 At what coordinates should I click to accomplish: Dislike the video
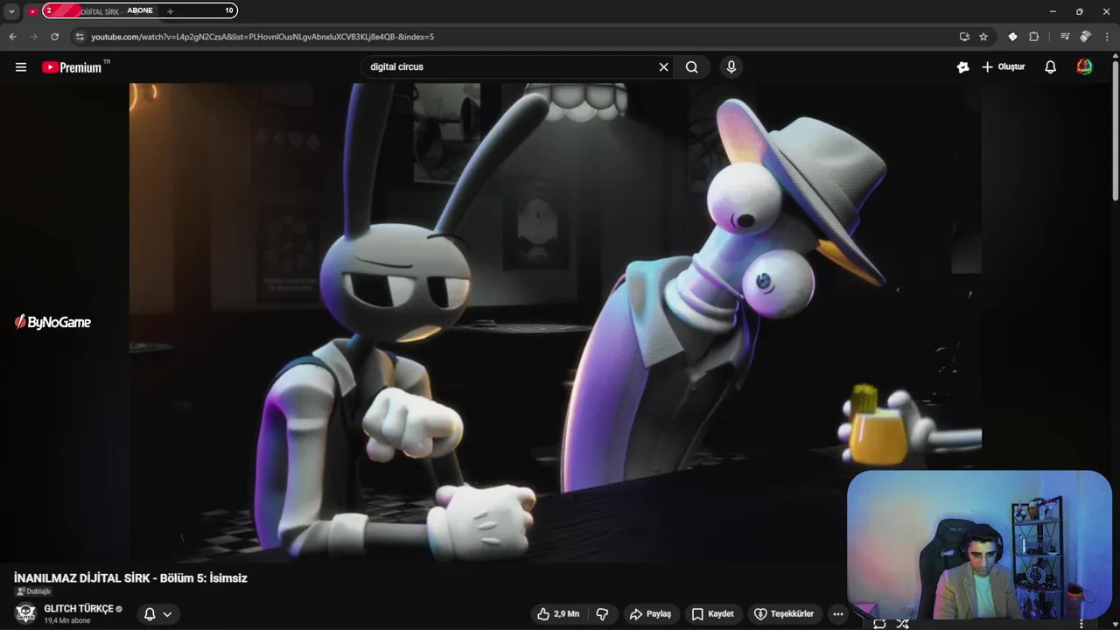coord(602,614)
